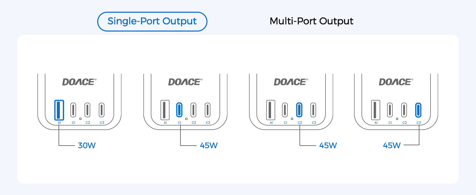
Task: Click the highlighted C2 port in third charger
Action: point(299,110)
